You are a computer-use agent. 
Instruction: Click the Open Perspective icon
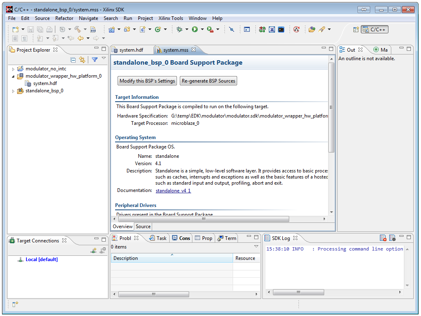coord(356,30)
